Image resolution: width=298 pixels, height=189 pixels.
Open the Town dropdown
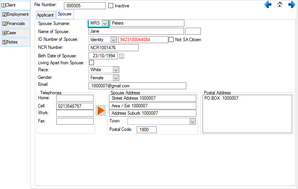pyautogui.click(x=193, y=121)
